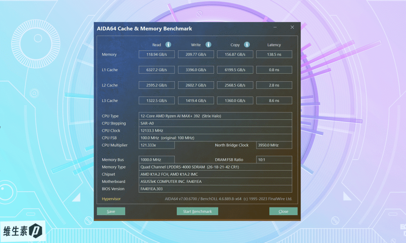406x243 pixels.
Task: Click L2 Cache Copy value 2568.5 GB/s
Action: click(x=235, y=85)
